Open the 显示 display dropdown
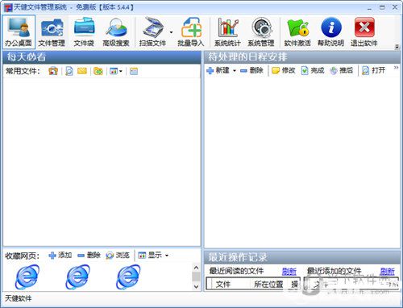 point(153,255)
